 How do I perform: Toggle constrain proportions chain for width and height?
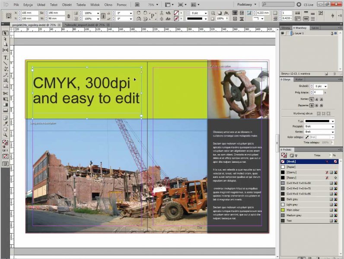click(x=69, y=16)
